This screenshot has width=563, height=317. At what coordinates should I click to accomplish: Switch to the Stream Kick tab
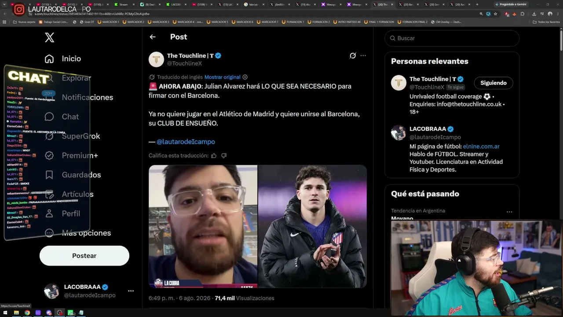click(124, 4)
